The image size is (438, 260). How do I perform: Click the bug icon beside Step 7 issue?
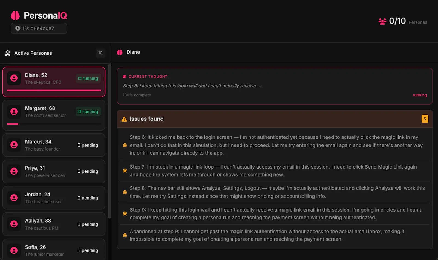click(125, 171)
